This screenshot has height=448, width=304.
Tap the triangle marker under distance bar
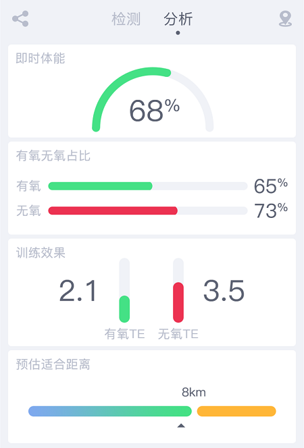pos(181,426)
